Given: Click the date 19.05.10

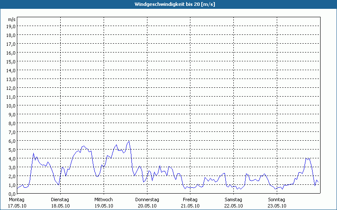Looking at the screenshot, I should pos(104,206).
